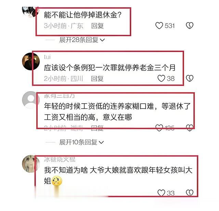Like the comment with 531 likes
The height and width of the screenshot is (211, 219).
pos(159,26)
